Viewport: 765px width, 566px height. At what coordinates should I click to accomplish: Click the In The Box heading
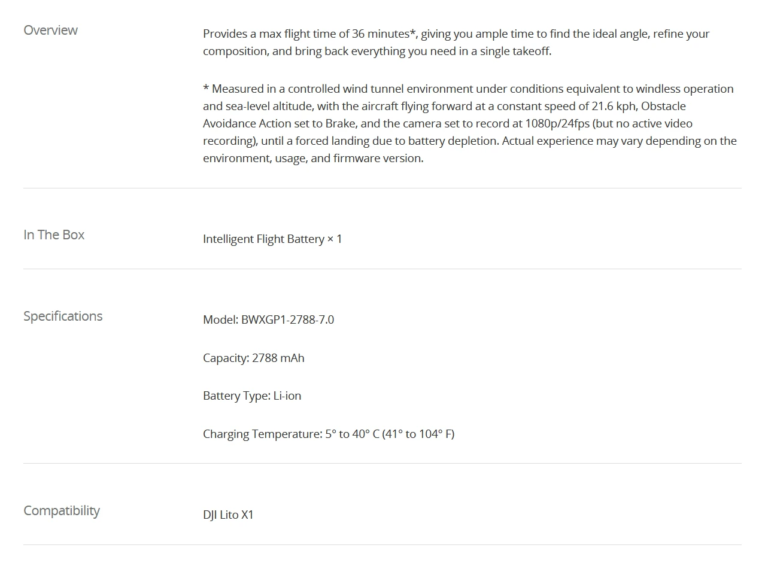click(54, 235)
